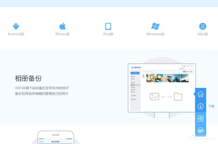Click the cloud logo in the mockup header
This screenshot has width=218, height=144.
coord(132,67)
